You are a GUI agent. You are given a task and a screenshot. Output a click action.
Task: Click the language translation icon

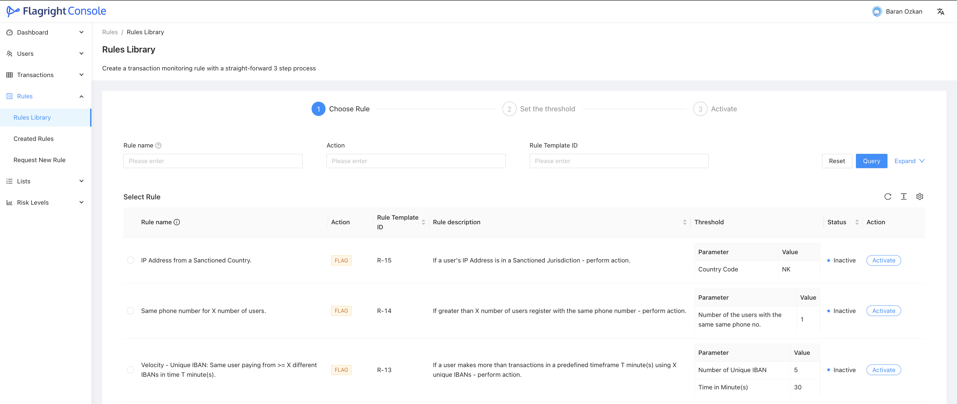940,12
